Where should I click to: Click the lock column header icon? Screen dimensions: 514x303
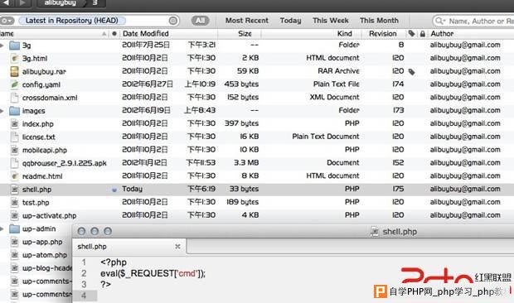423,34
